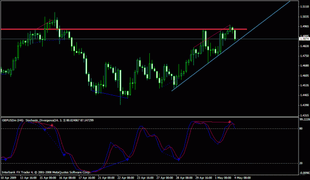Click the 1 May 00:00 time label
Image resolution: width=310 pixels, height=180 pixels.
pos(223,178)
